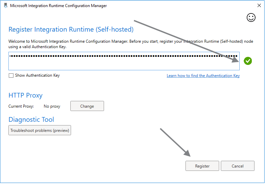
Task: Click the "Current Proxy:" label
Action: pos(21,106)
